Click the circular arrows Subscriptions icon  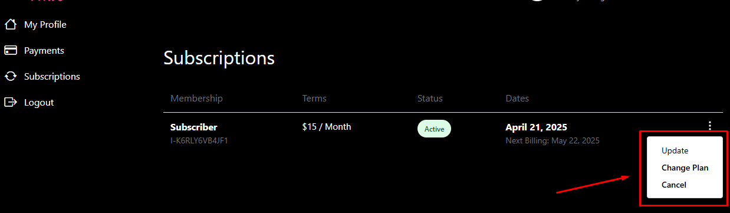point(10,76)
